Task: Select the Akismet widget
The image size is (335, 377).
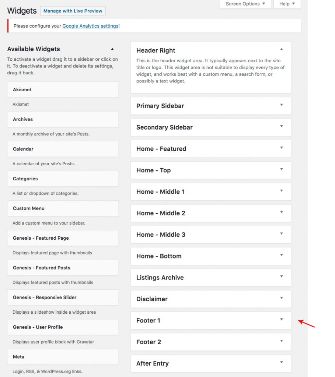Action: 63,89
